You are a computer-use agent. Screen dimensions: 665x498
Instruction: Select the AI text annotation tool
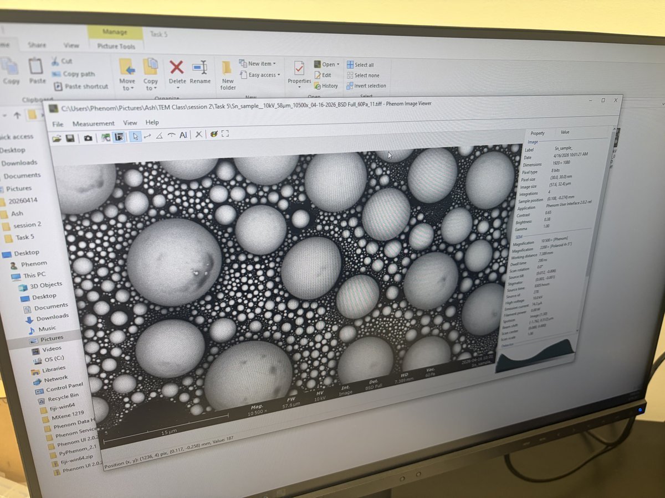(183, 135)
